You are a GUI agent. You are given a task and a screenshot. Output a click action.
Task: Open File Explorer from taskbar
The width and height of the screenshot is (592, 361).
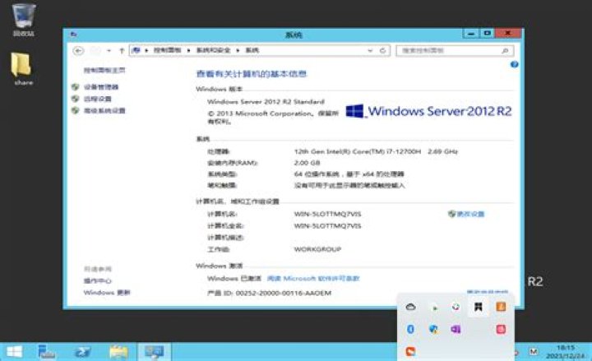tap(118, 352)
